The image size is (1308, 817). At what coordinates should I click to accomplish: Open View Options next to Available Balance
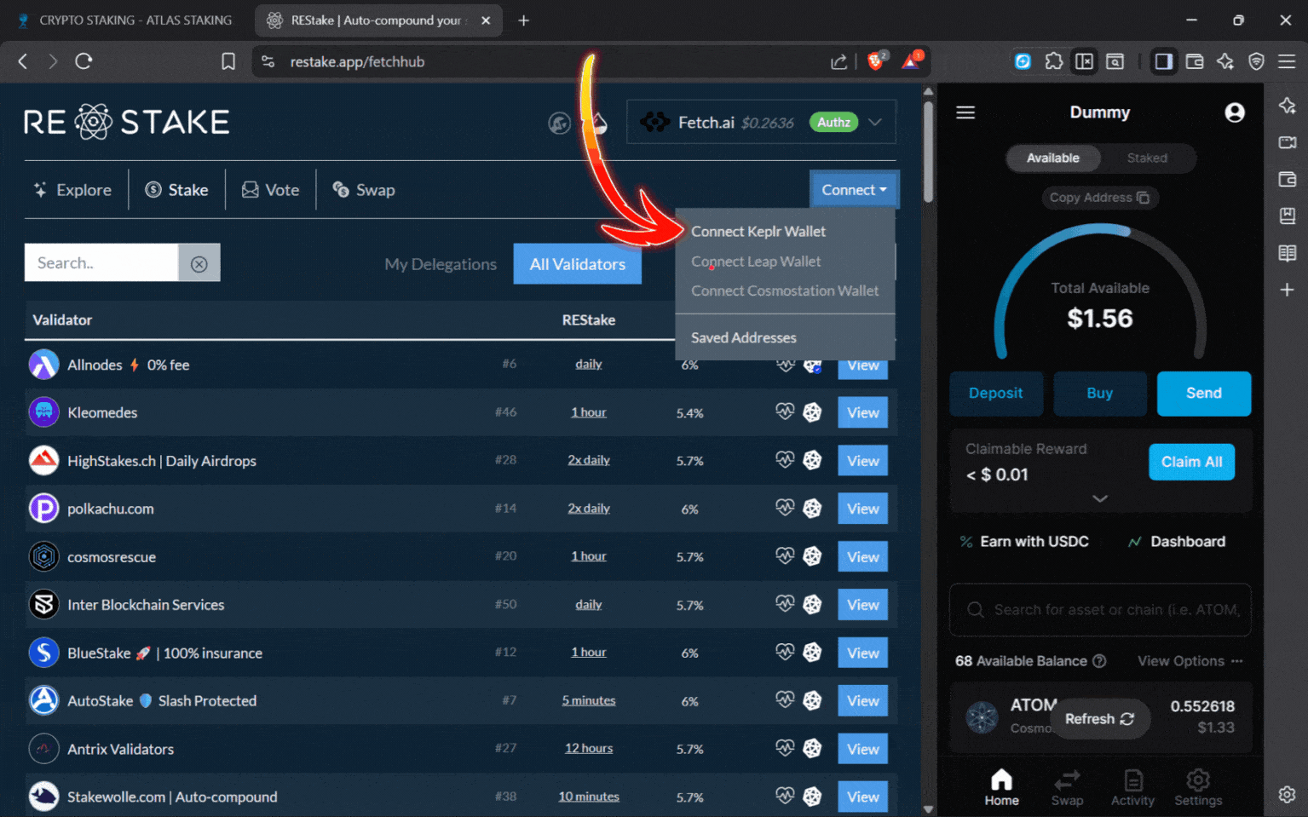tap(1181, 660)
